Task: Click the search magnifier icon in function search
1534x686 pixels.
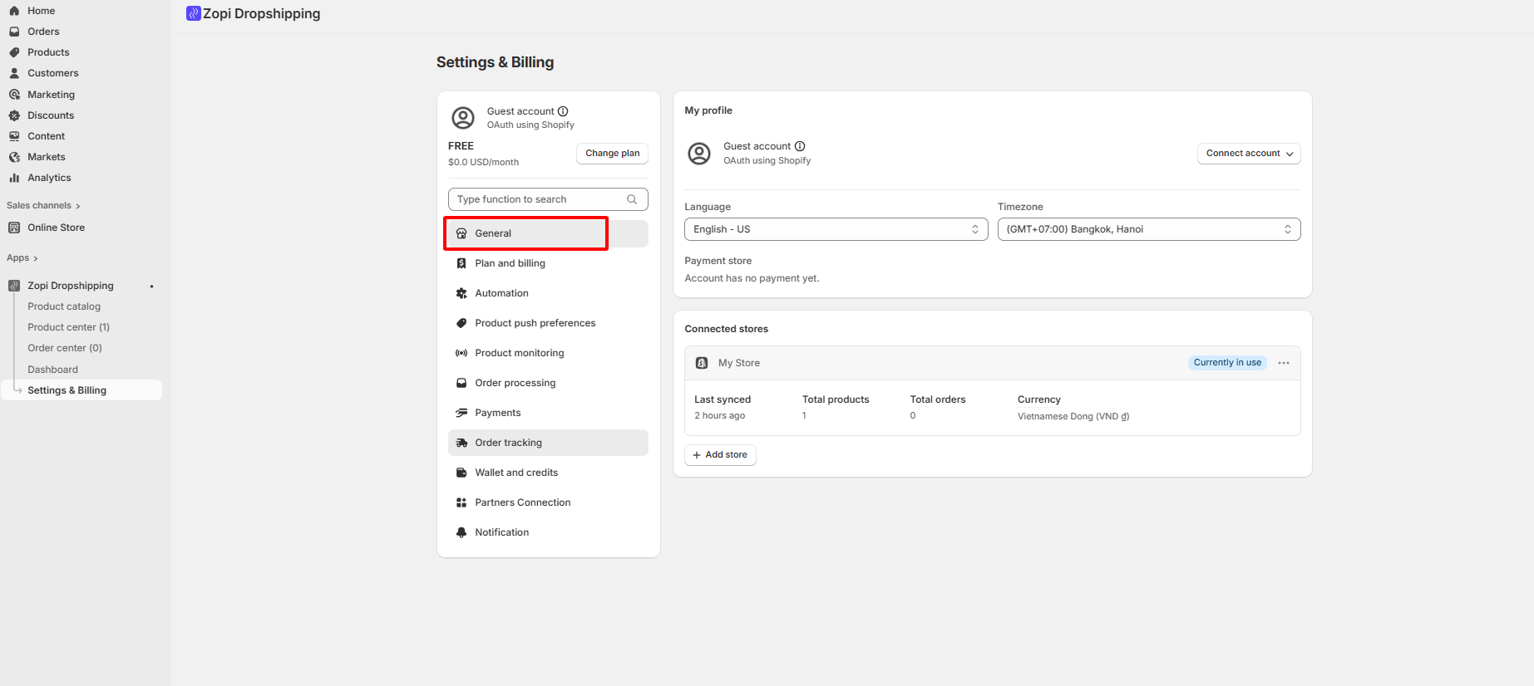Action: tap(632, 199)
